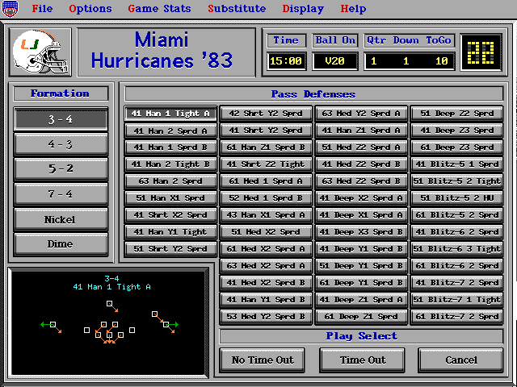Open the File menu
The image size is (517, 387).
[42, 9]
